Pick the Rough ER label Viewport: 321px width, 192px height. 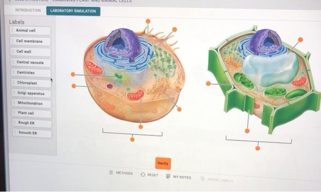pyautogui.click(x=32, y=123)
